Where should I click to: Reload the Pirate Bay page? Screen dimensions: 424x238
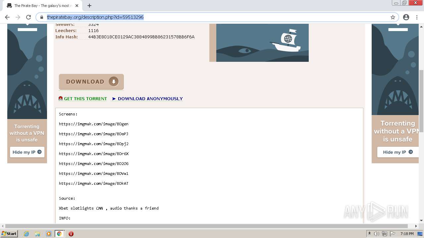tap(28, 17)
